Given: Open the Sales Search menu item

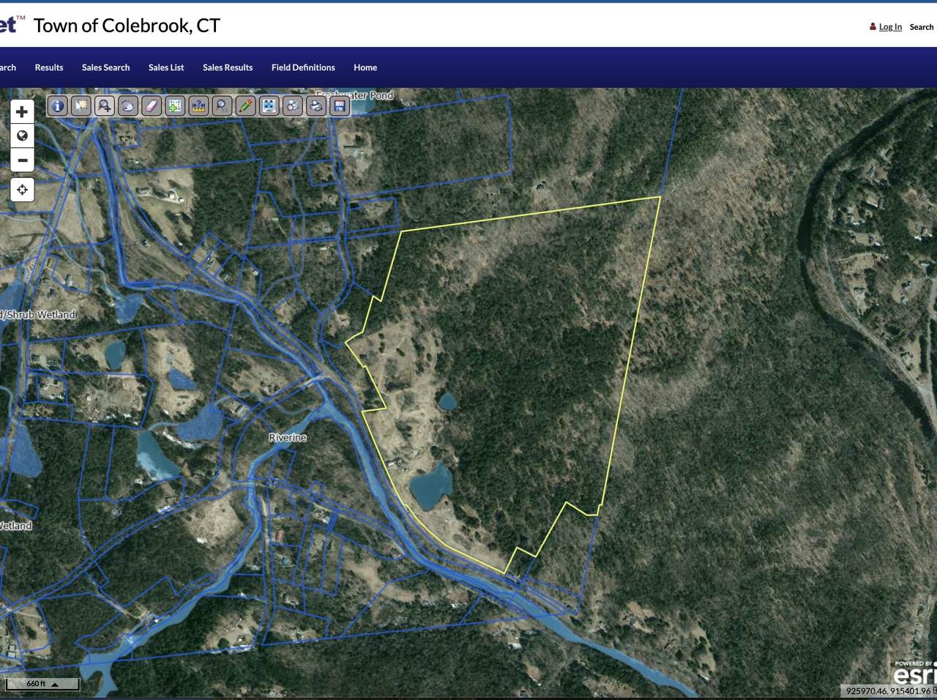Looking at the screenshot, I should (x=105, y=67).
